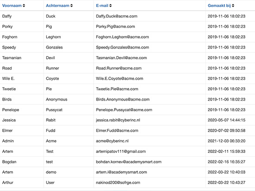Click the sort arrows beside Gemaakt bij

click(233, 6)
